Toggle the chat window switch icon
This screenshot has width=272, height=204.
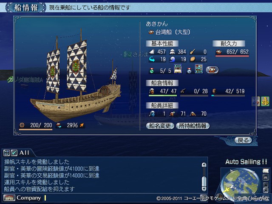[7, 153]
